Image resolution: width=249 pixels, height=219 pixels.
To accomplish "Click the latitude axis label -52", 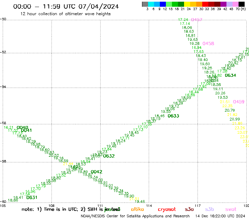I will pyautogui.click(x=3, y=52).
